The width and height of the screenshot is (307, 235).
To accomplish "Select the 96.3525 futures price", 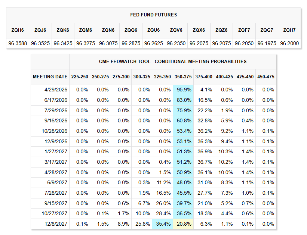I will 40,43.
